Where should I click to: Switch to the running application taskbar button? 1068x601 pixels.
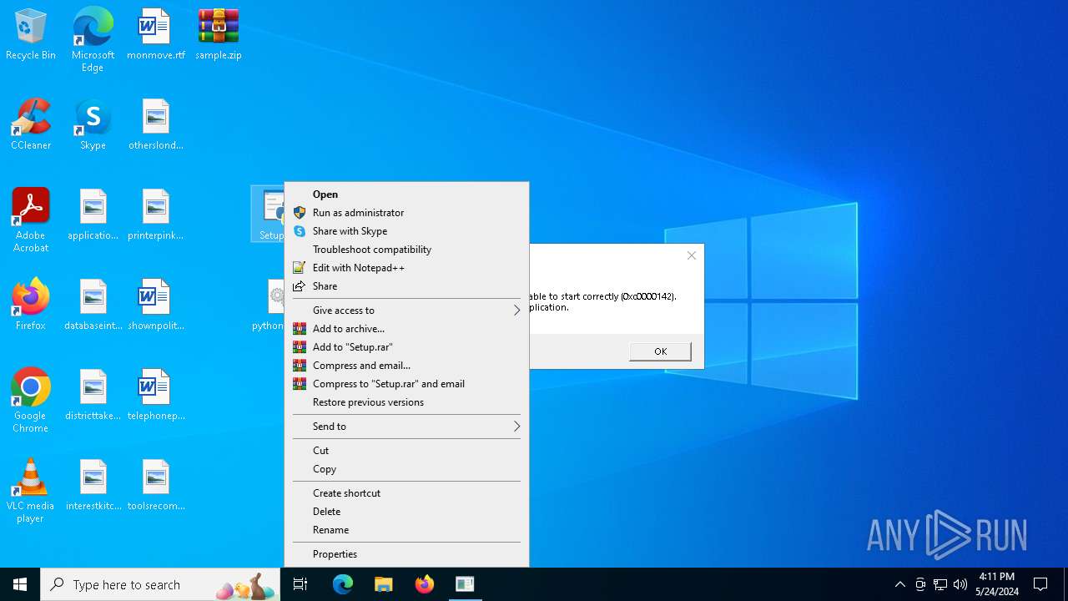coord(466,584)
